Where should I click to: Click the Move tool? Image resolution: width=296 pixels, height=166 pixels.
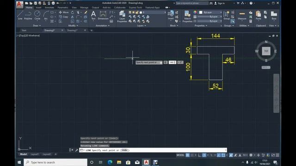coord(64,12)
